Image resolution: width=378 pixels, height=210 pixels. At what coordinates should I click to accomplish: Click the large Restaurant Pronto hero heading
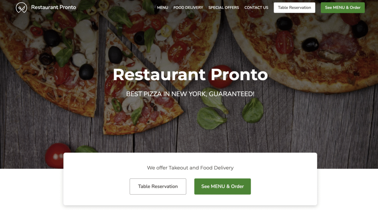pyautogui.click(x=190, y=75)
